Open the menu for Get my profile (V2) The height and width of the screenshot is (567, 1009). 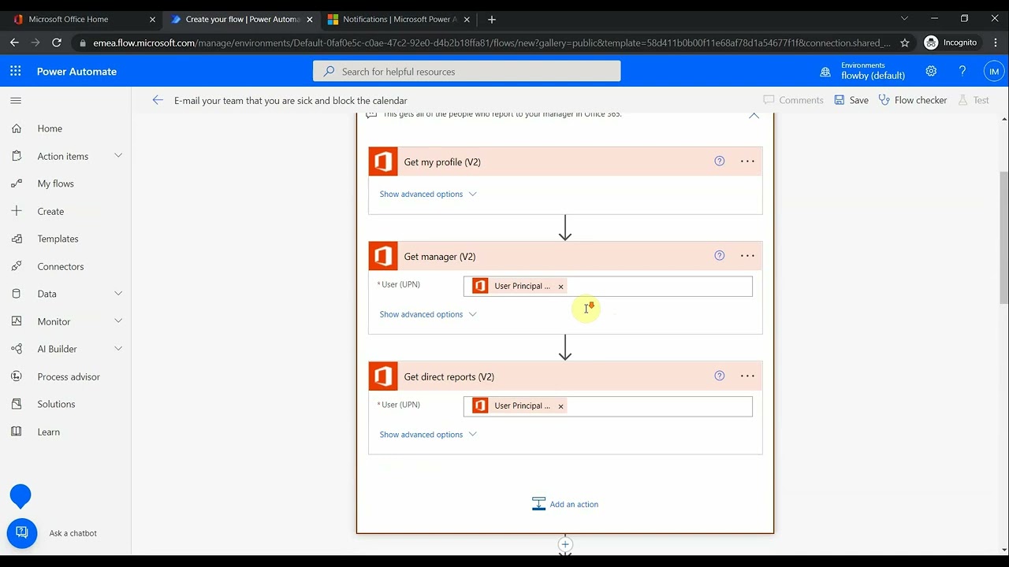(747, 161)
